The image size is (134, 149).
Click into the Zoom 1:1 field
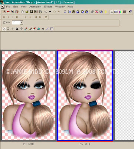[16, 22]
